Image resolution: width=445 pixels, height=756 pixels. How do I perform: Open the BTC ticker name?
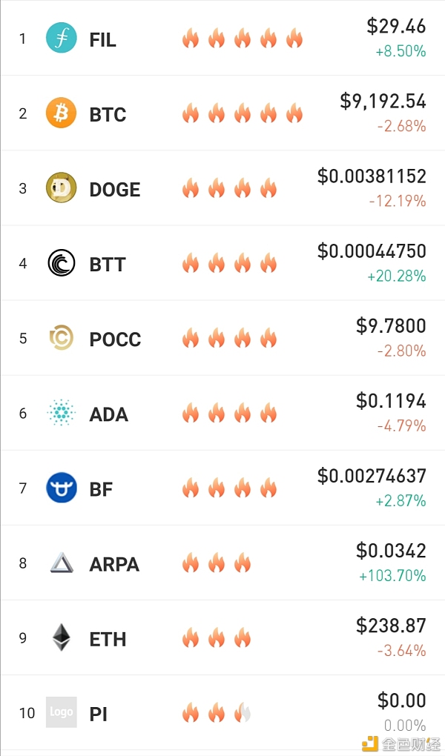point(108,115)
